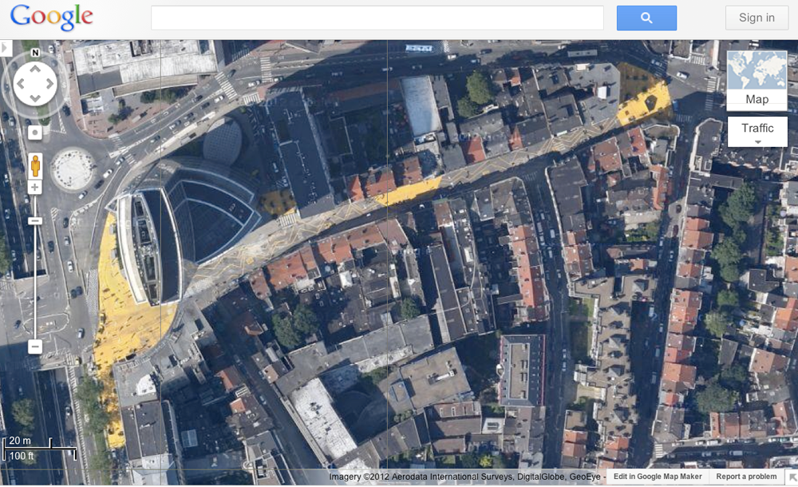Open Edit in Google Map Maker link

(x=657, y=477)
